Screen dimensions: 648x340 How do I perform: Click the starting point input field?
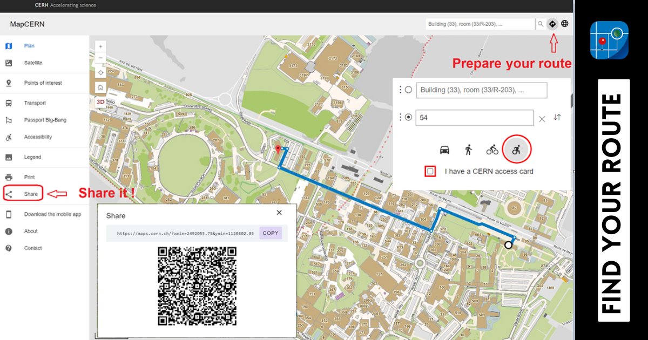(x=481, y=90)
